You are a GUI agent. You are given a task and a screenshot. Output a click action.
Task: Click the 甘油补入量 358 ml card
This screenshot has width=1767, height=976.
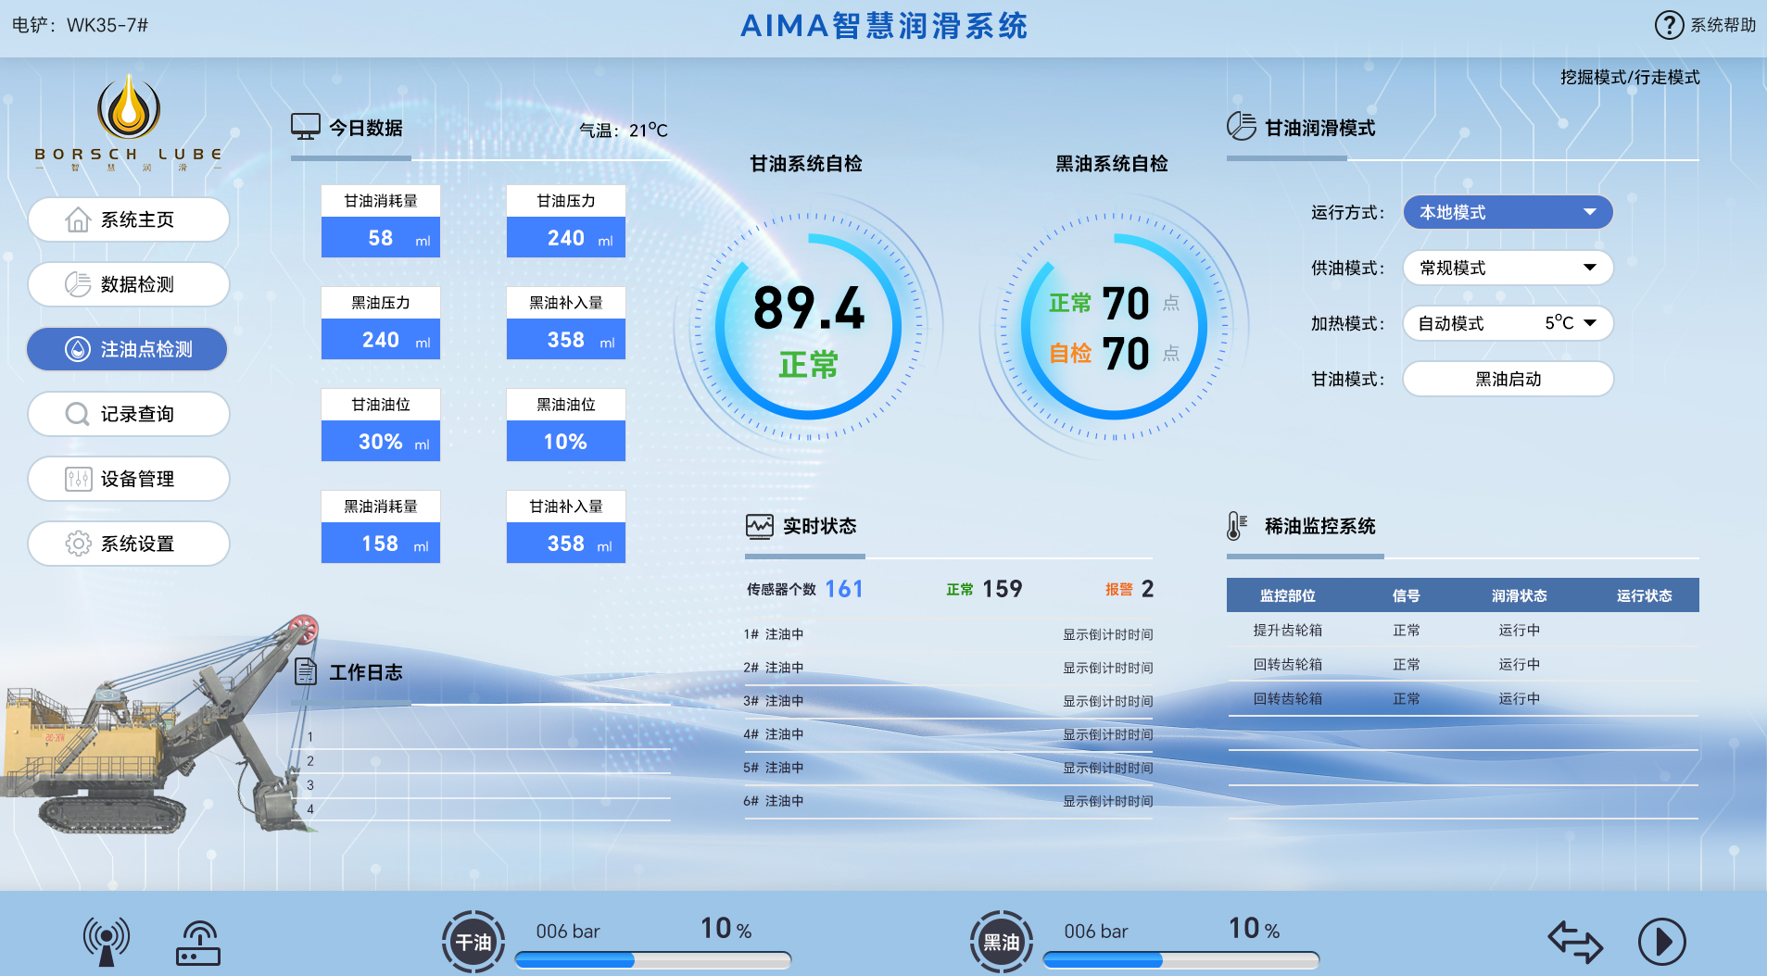tap(566, 527)
